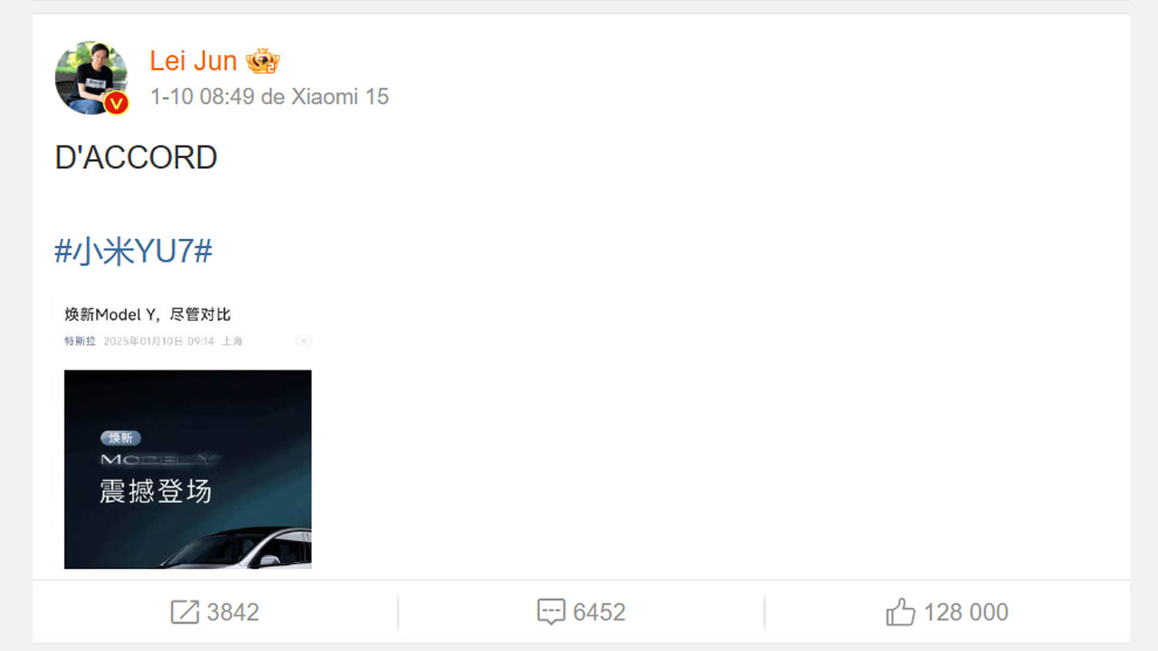Viewport: 1158px width, 651px height.
Task: Open the Lei Jun username link
Action: (193, 61)
